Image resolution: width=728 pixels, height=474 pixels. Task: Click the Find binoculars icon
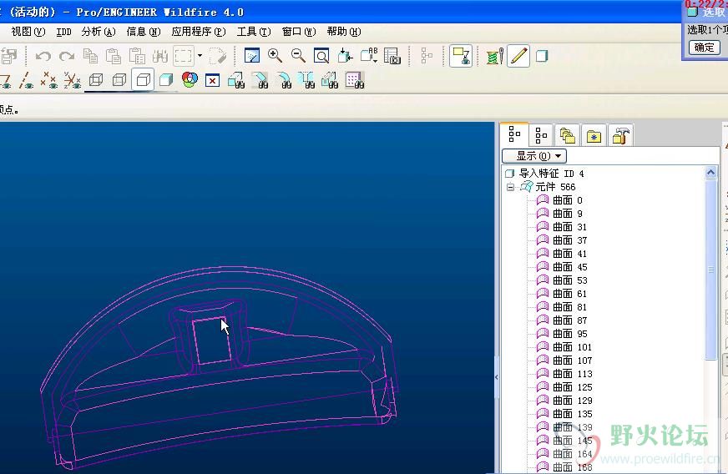(159, 56)
